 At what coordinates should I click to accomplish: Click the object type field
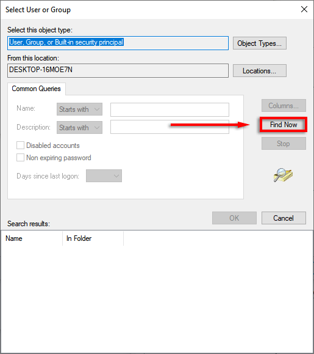(x=118, y=43)
